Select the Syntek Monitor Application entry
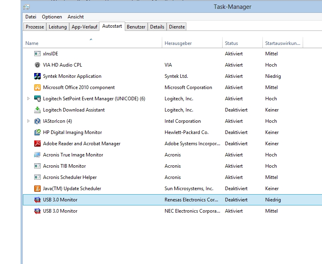 [72, 76]
